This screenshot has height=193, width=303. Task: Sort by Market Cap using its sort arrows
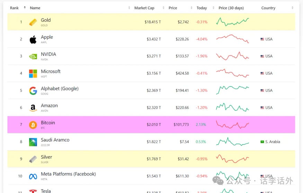coord(163,8)
